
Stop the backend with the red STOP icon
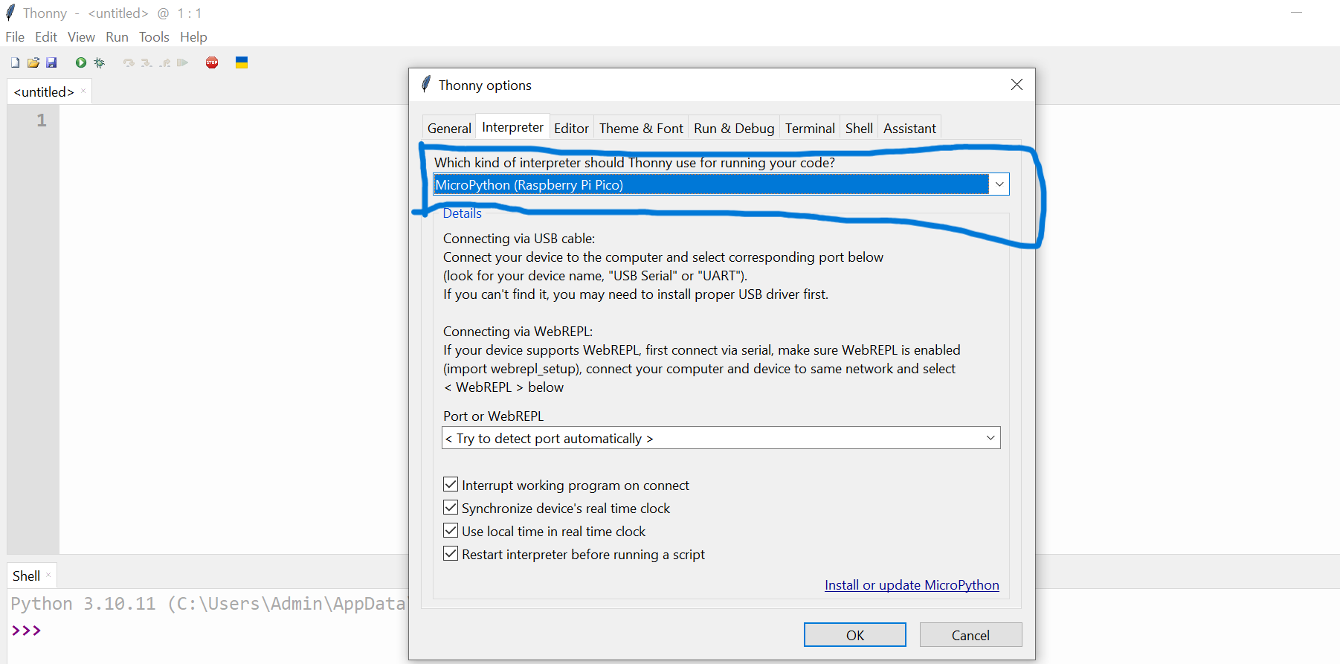coord(212,62)
